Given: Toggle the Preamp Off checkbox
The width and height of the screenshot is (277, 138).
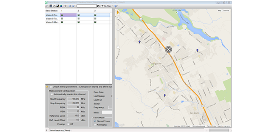Looking at the screenshot, I should (x=68, y=124).
